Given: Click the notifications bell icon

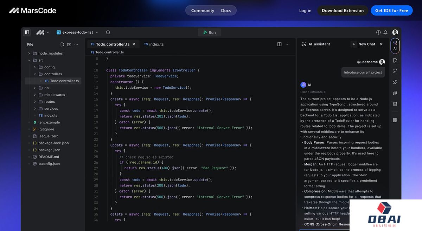Looking at the screenshot, I should 385,32.
